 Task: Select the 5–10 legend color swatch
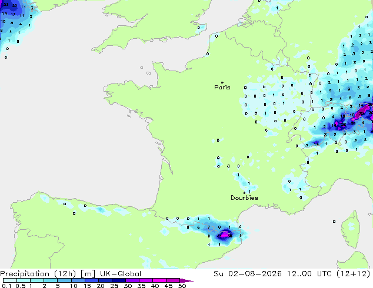[x=64, y=280]
